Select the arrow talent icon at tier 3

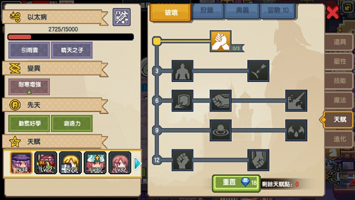(x=258, y=71)
